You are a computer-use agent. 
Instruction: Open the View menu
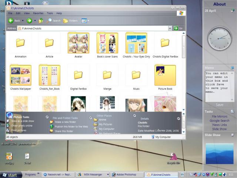coord(27,13)
